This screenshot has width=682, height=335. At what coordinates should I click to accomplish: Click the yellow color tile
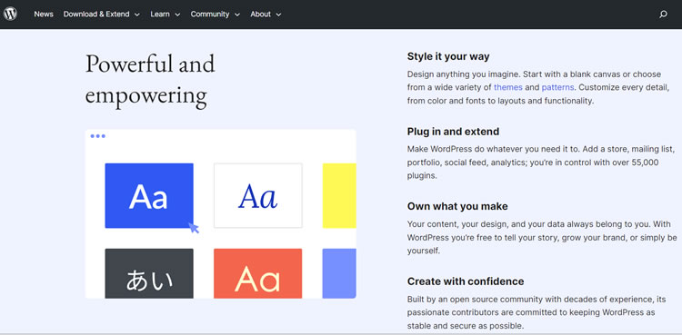point(339,195)
